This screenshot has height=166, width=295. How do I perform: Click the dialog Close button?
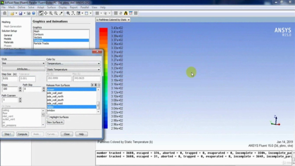(x=67, y=134)
